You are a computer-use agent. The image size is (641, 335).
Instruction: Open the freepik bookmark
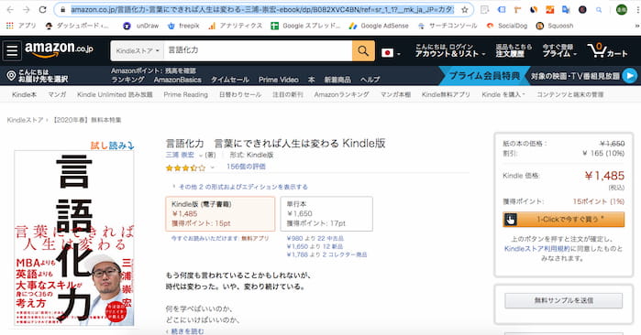[x=183, y=26]
